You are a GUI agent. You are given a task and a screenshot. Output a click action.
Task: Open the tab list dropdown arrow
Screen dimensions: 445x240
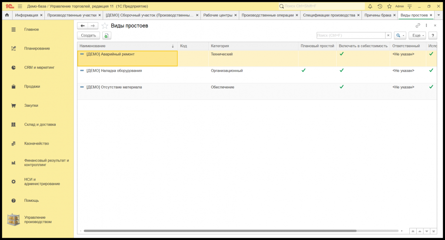439,15
